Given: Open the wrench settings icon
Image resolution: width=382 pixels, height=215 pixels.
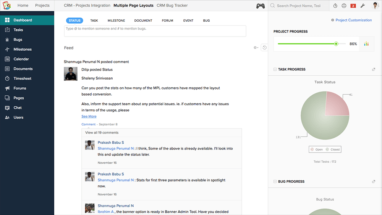Looking at the screenshot, I should pos(363,6).
